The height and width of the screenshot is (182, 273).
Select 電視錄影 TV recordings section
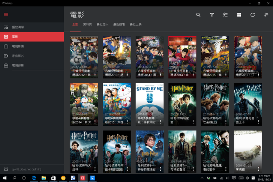[18, 65]
